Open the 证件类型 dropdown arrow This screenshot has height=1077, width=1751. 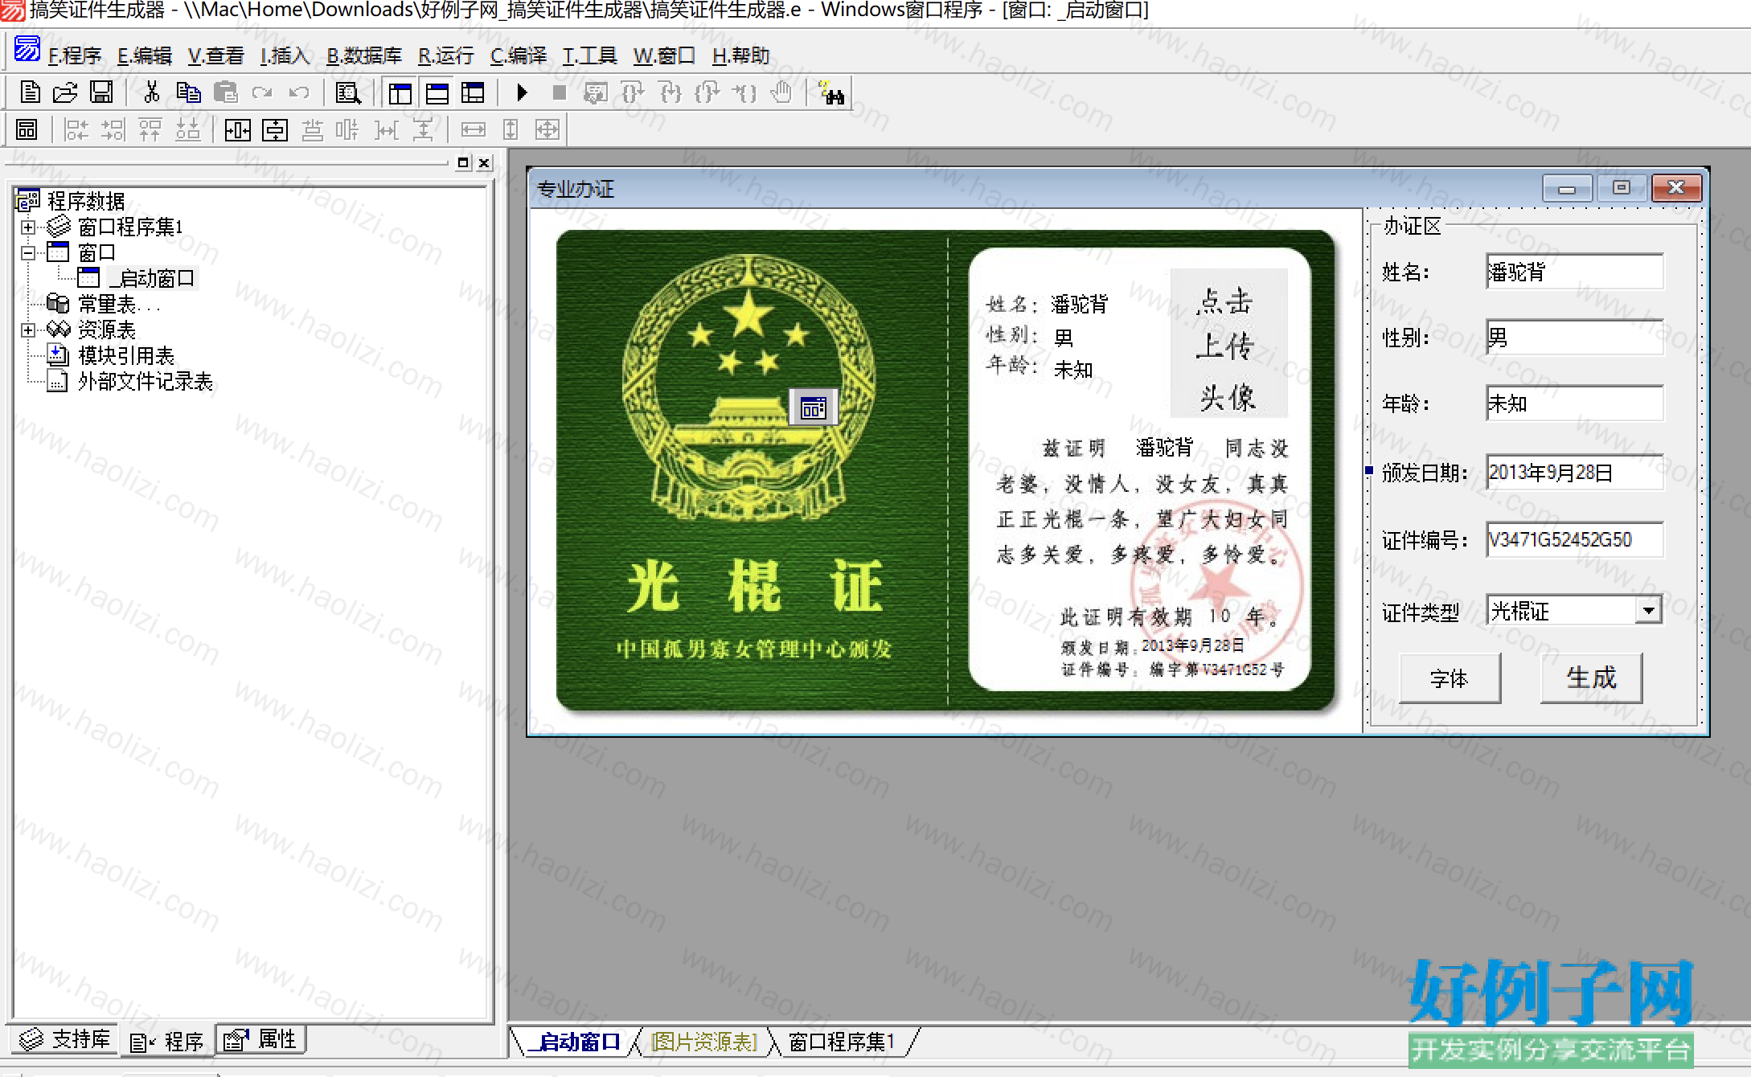1649,611
